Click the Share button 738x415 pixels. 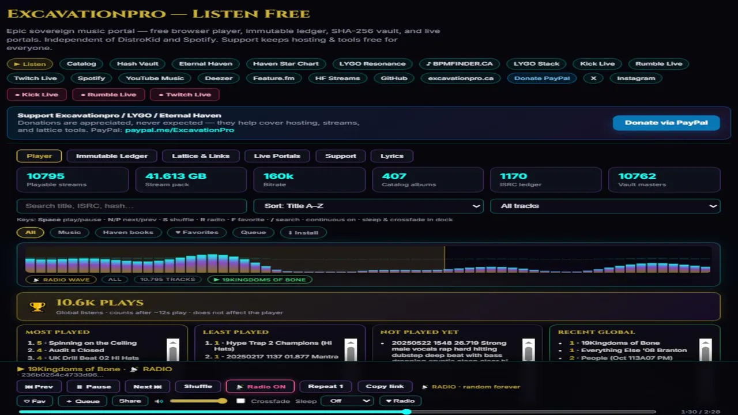(x=130, y=401)
